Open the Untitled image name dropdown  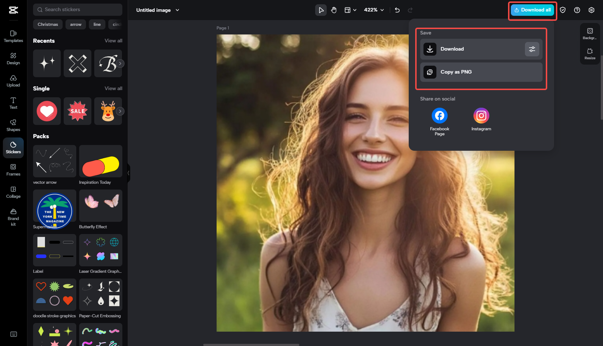(x=158, y=10)
